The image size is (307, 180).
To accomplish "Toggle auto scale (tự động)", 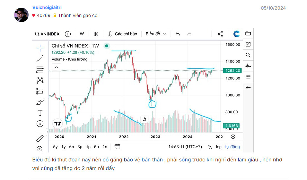I will (232, 147).
